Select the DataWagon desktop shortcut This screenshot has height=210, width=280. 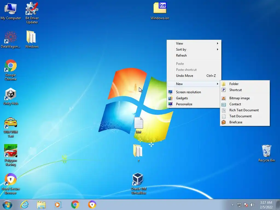[11, 40]
